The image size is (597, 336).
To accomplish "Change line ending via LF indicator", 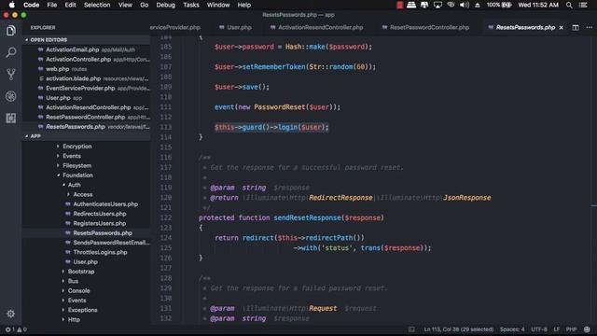I will [x=556, y=329].
